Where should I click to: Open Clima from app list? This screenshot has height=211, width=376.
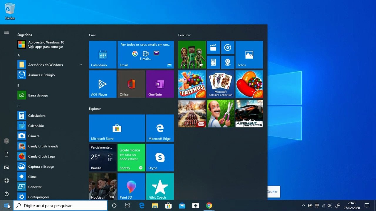click(x=50, y=177)
